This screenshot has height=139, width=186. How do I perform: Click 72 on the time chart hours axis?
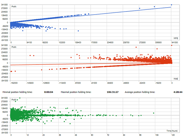(x=108, y=135)
